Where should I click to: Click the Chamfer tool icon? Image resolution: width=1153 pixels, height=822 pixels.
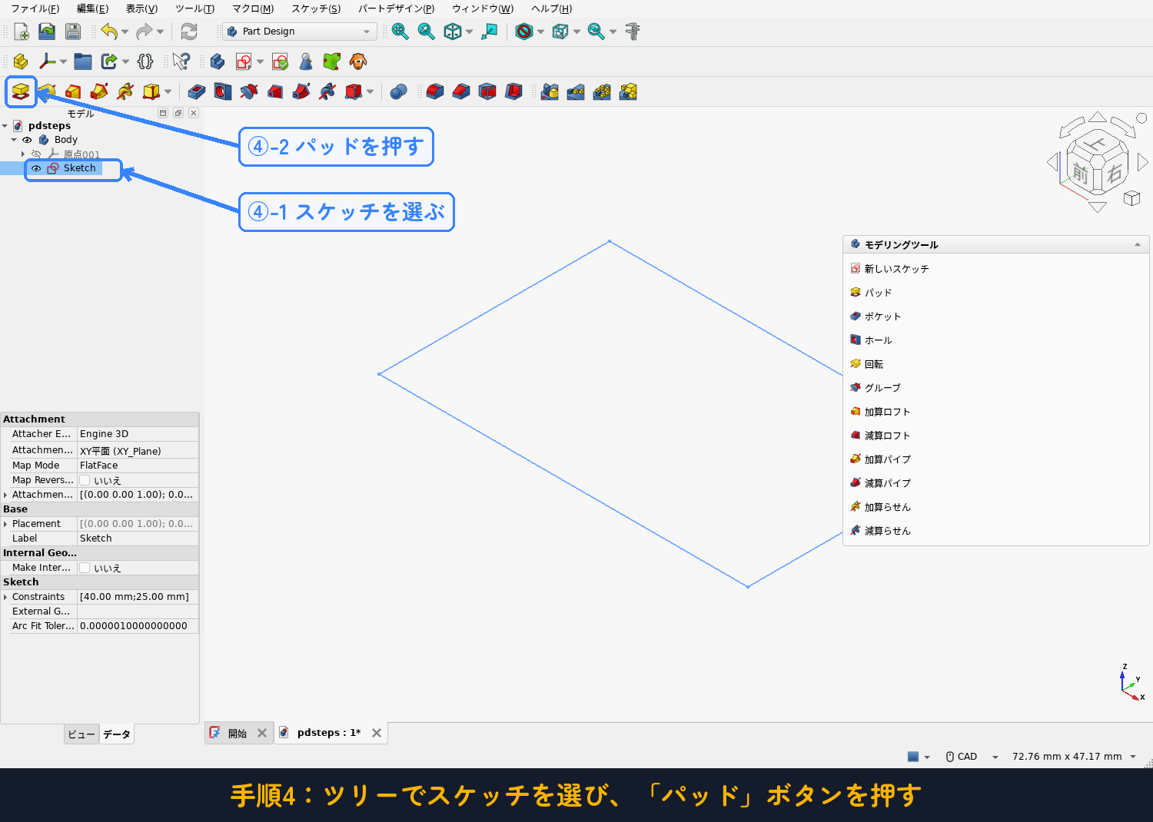[x=461, y=92]
